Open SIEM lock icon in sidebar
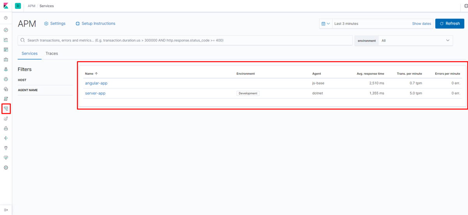 (x=6, y=128)
